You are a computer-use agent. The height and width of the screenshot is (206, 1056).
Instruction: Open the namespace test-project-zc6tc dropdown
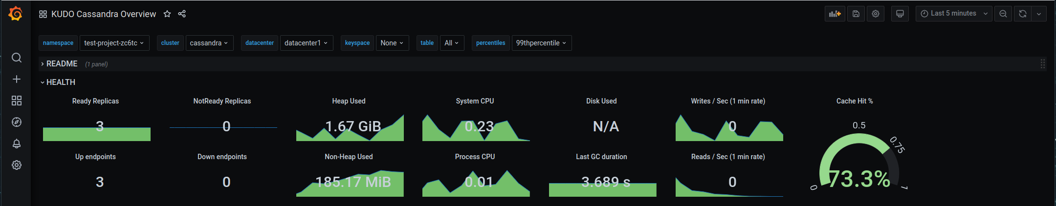pyautogui.click(x=114, y=43)
